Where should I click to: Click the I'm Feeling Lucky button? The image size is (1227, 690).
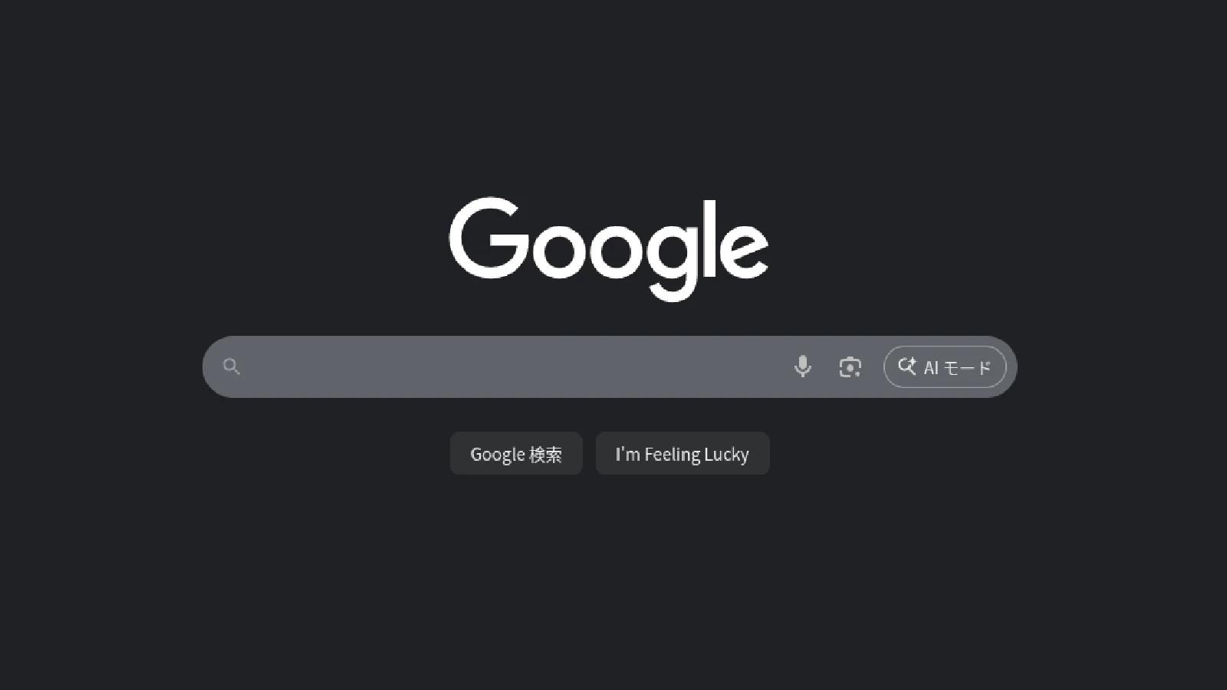click(683, 453)
